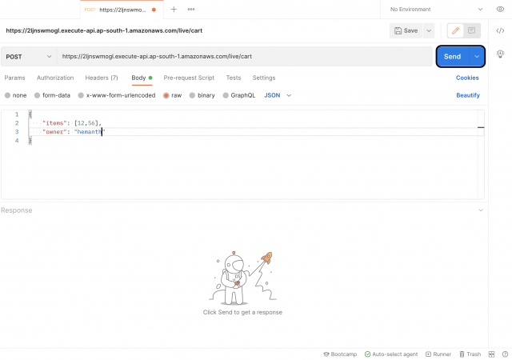Click line number 1 in editor gutter
Image resolution: width=512 pixels, height=360 pixels.
[x=17, y=114]
